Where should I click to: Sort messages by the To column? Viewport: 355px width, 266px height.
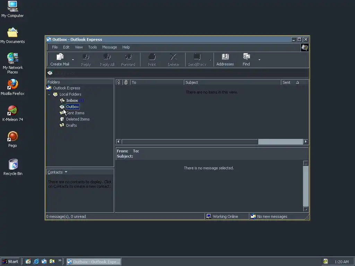(x=157, y=82)
